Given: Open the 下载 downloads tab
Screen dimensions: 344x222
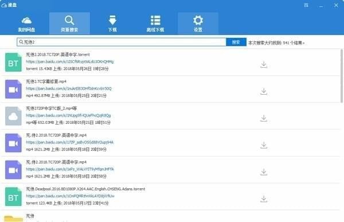Looking at the screenshot, I should [x=112, y=24].
